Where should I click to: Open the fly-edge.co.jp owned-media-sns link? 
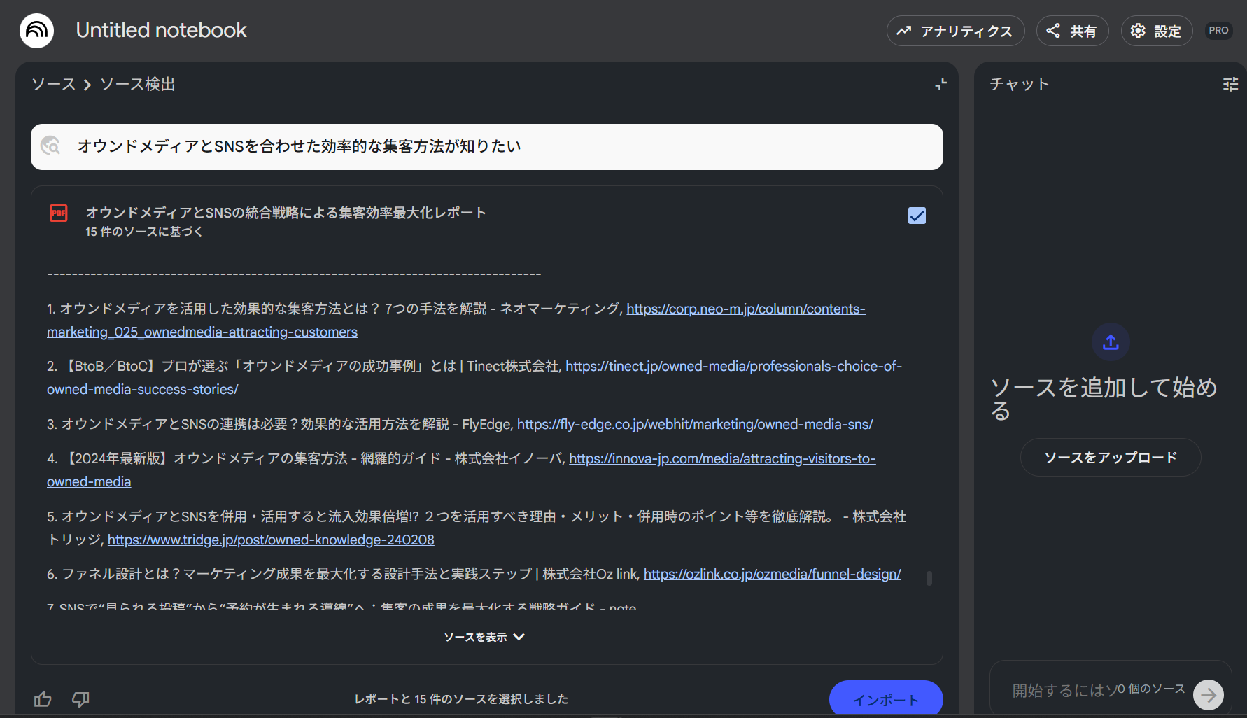tap(695, 424)
